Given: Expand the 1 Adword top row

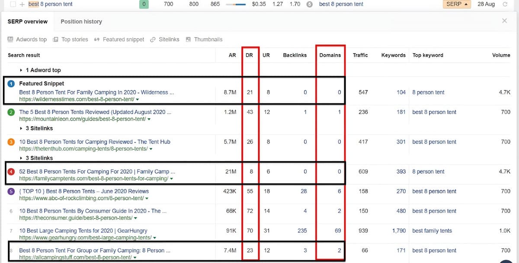Looking at the screenshot, I should point(22,70).
